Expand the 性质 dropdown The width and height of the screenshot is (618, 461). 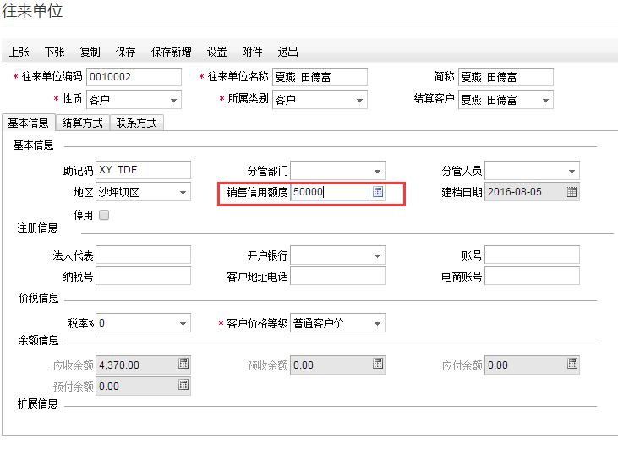173,100
